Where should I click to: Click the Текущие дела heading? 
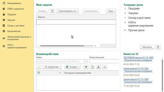coord(133,5)
